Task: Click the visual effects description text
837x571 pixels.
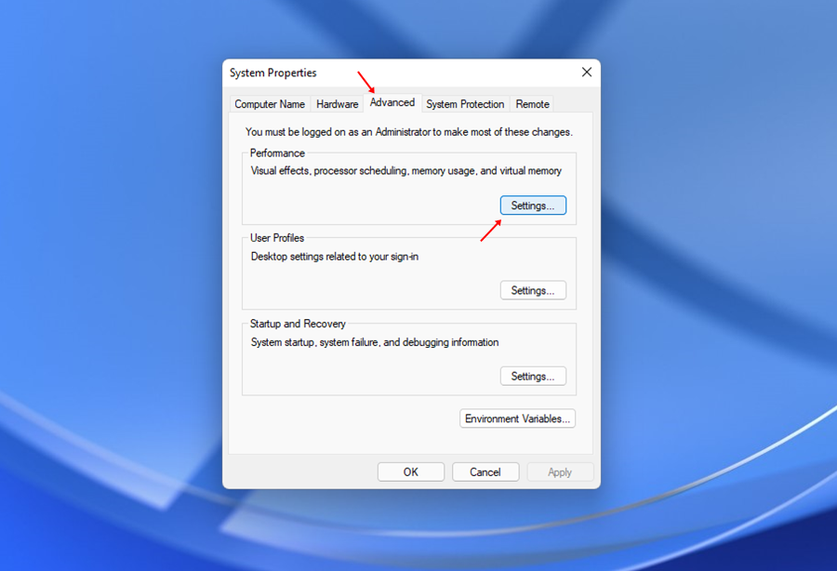Action: (x=406, y=171)
